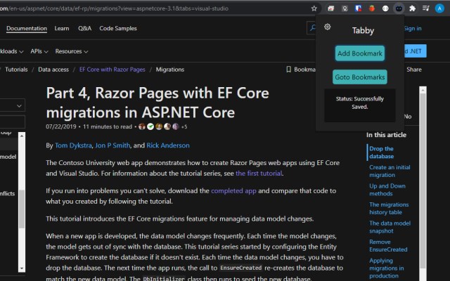Click the Sign in link

413,28
